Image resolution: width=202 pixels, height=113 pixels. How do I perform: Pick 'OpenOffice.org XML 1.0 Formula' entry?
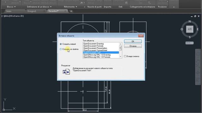(x=97, y=57)
